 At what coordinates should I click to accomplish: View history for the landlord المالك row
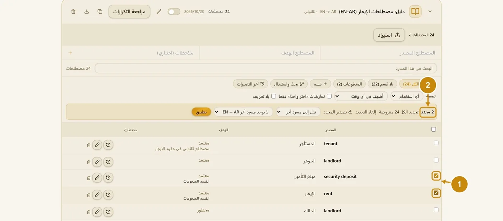click(x=108, y=212)
